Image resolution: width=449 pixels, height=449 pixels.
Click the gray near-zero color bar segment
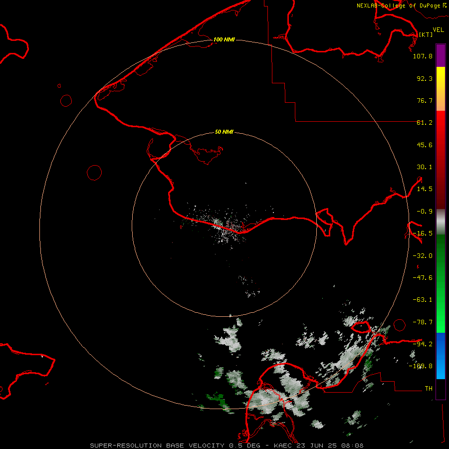[441, 222]
